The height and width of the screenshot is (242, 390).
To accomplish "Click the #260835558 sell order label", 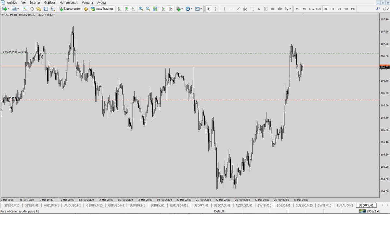I will [x=15, y=52].
